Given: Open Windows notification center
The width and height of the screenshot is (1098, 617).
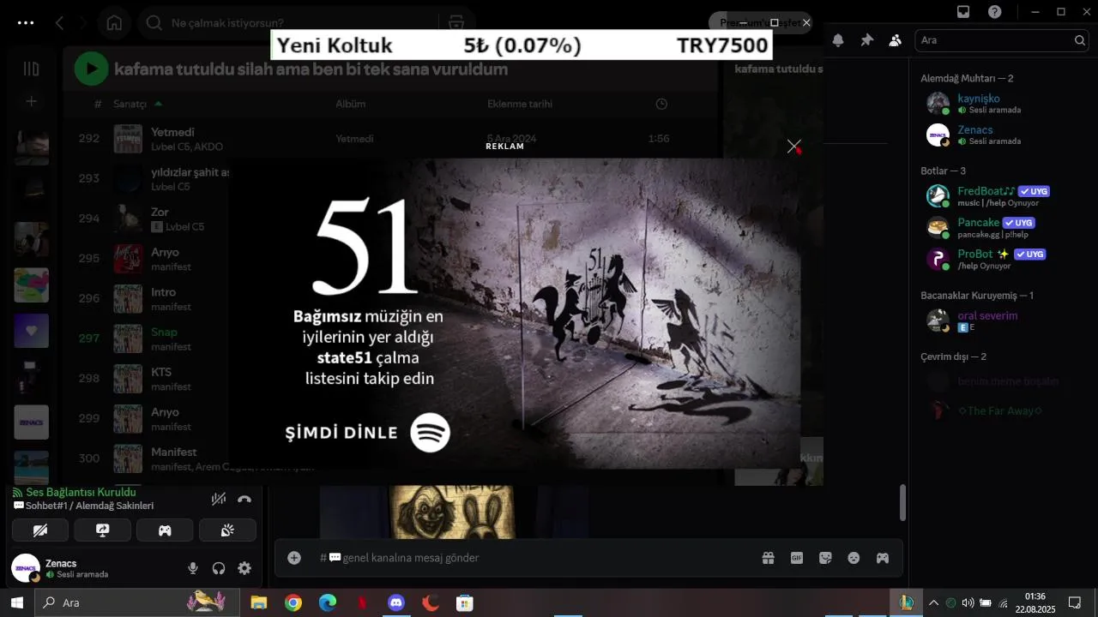Looking at the screenshot, I should point(1074,602).
